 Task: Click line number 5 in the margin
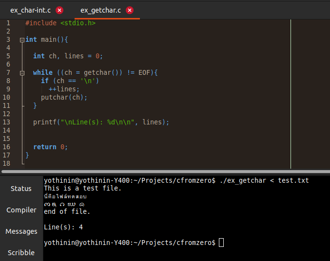[8, 56]
